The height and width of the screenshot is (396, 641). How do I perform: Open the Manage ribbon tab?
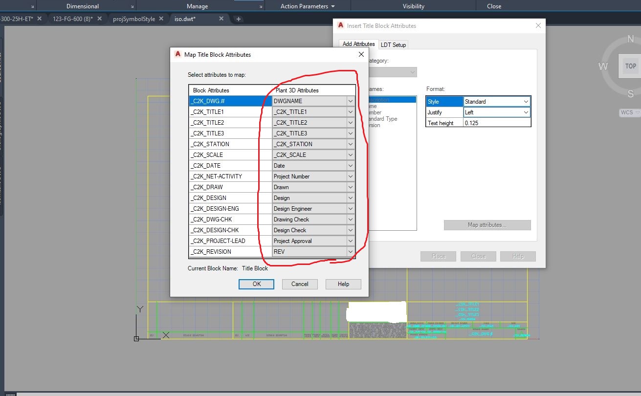pyautogui.click(x=197, y=6)
